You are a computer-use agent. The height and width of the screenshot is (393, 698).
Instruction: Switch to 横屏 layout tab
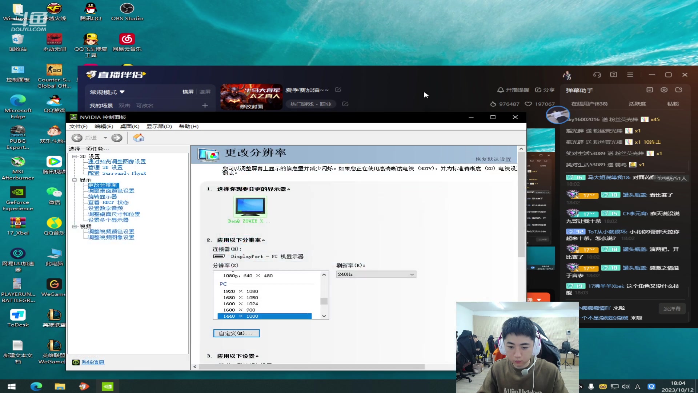coord(187,92)
